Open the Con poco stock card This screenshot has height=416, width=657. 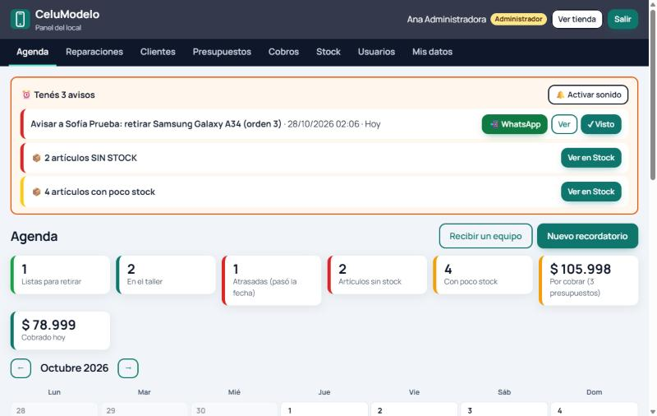[483, 275]
